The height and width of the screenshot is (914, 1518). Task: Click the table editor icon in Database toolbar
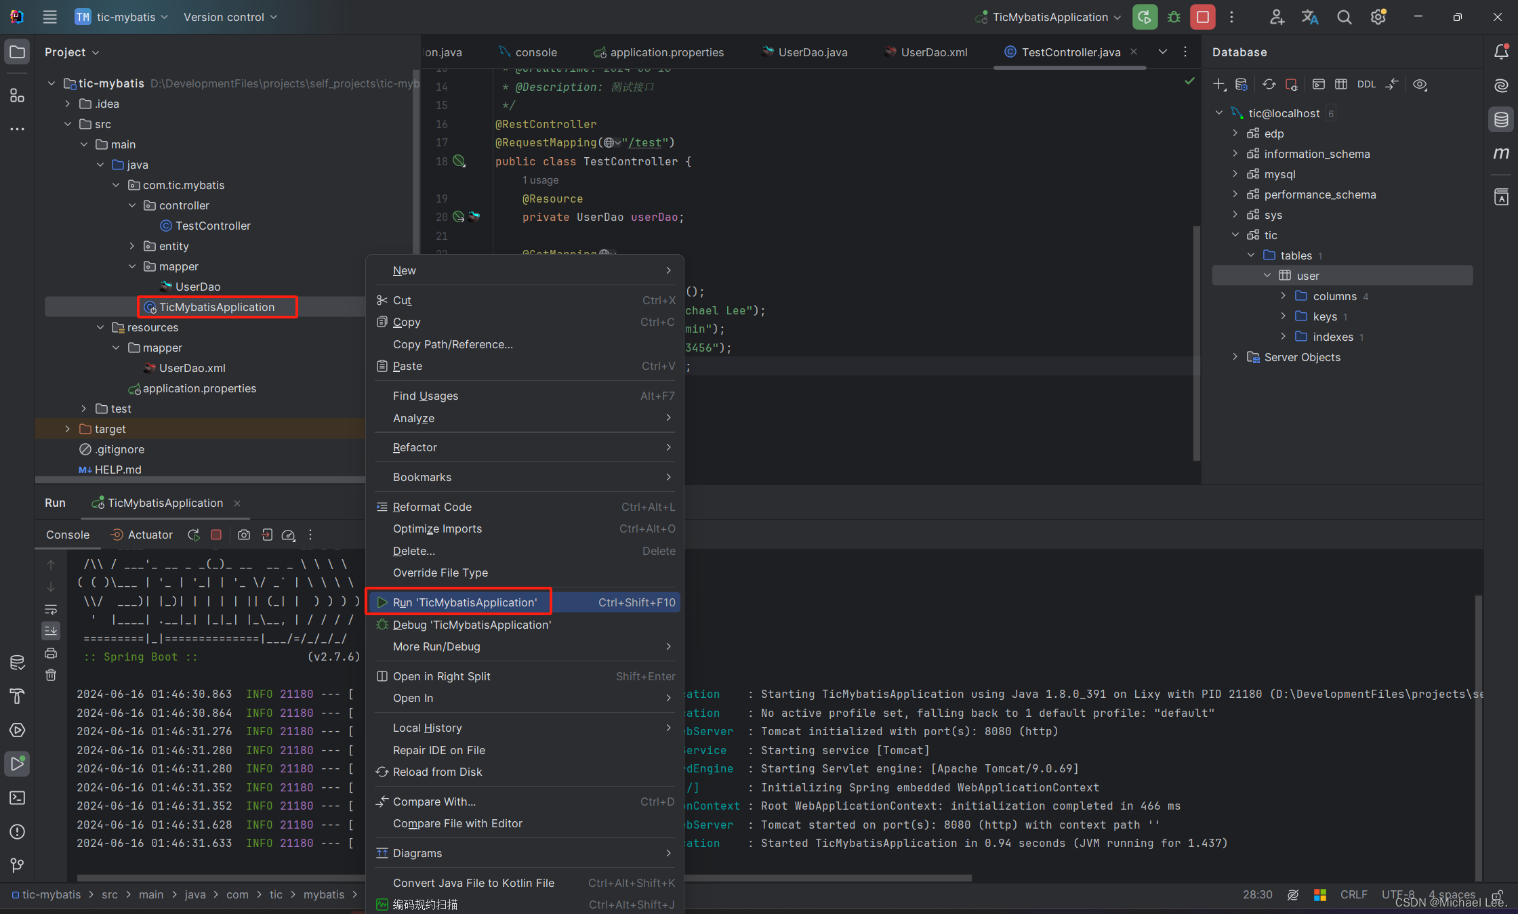click(x=1340, y=84)
